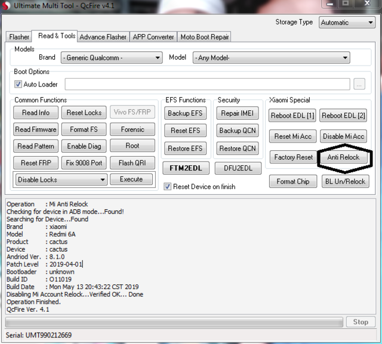Open the Storage Type dropdown
382x344 pixels.
(347, 23)
